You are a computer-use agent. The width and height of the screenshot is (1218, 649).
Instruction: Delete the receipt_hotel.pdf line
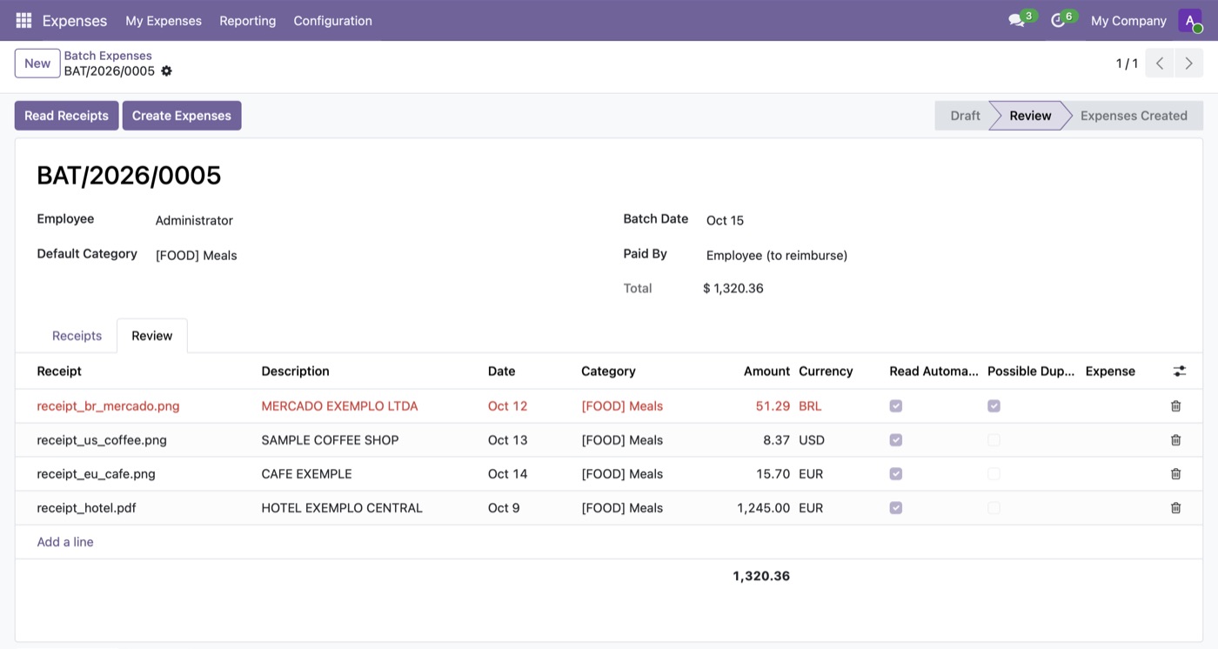click(x=1175, y=508)
